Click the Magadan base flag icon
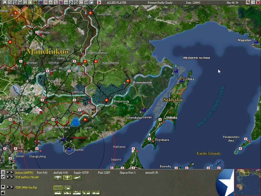The width and height of the screenshot is (261, 196). tap(256, 42)
